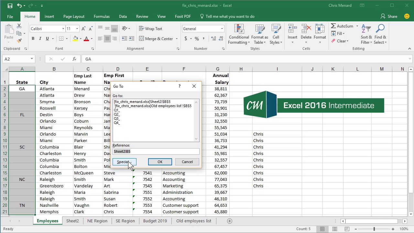414x233 pixels.
Task: Switch to the Page Layout ribbon tab
Action: (x=74, y=17)
